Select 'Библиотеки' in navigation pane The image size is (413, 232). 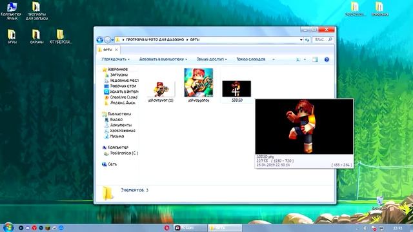click(117, 114)
